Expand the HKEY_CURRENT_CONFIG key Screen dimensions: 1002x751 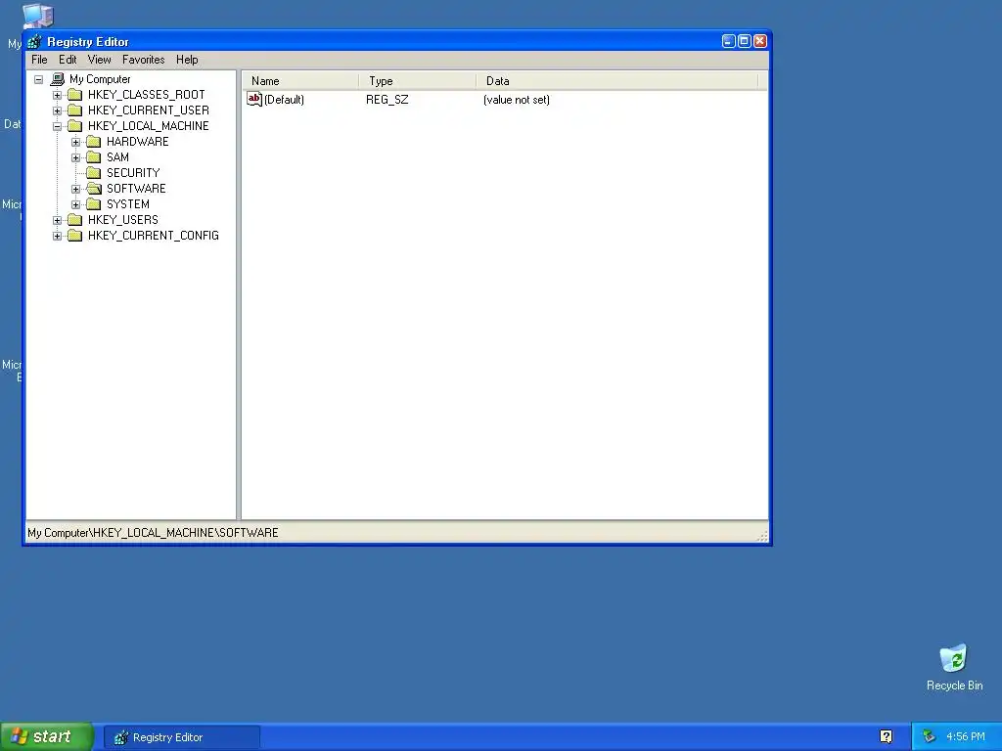click(58, 237)
